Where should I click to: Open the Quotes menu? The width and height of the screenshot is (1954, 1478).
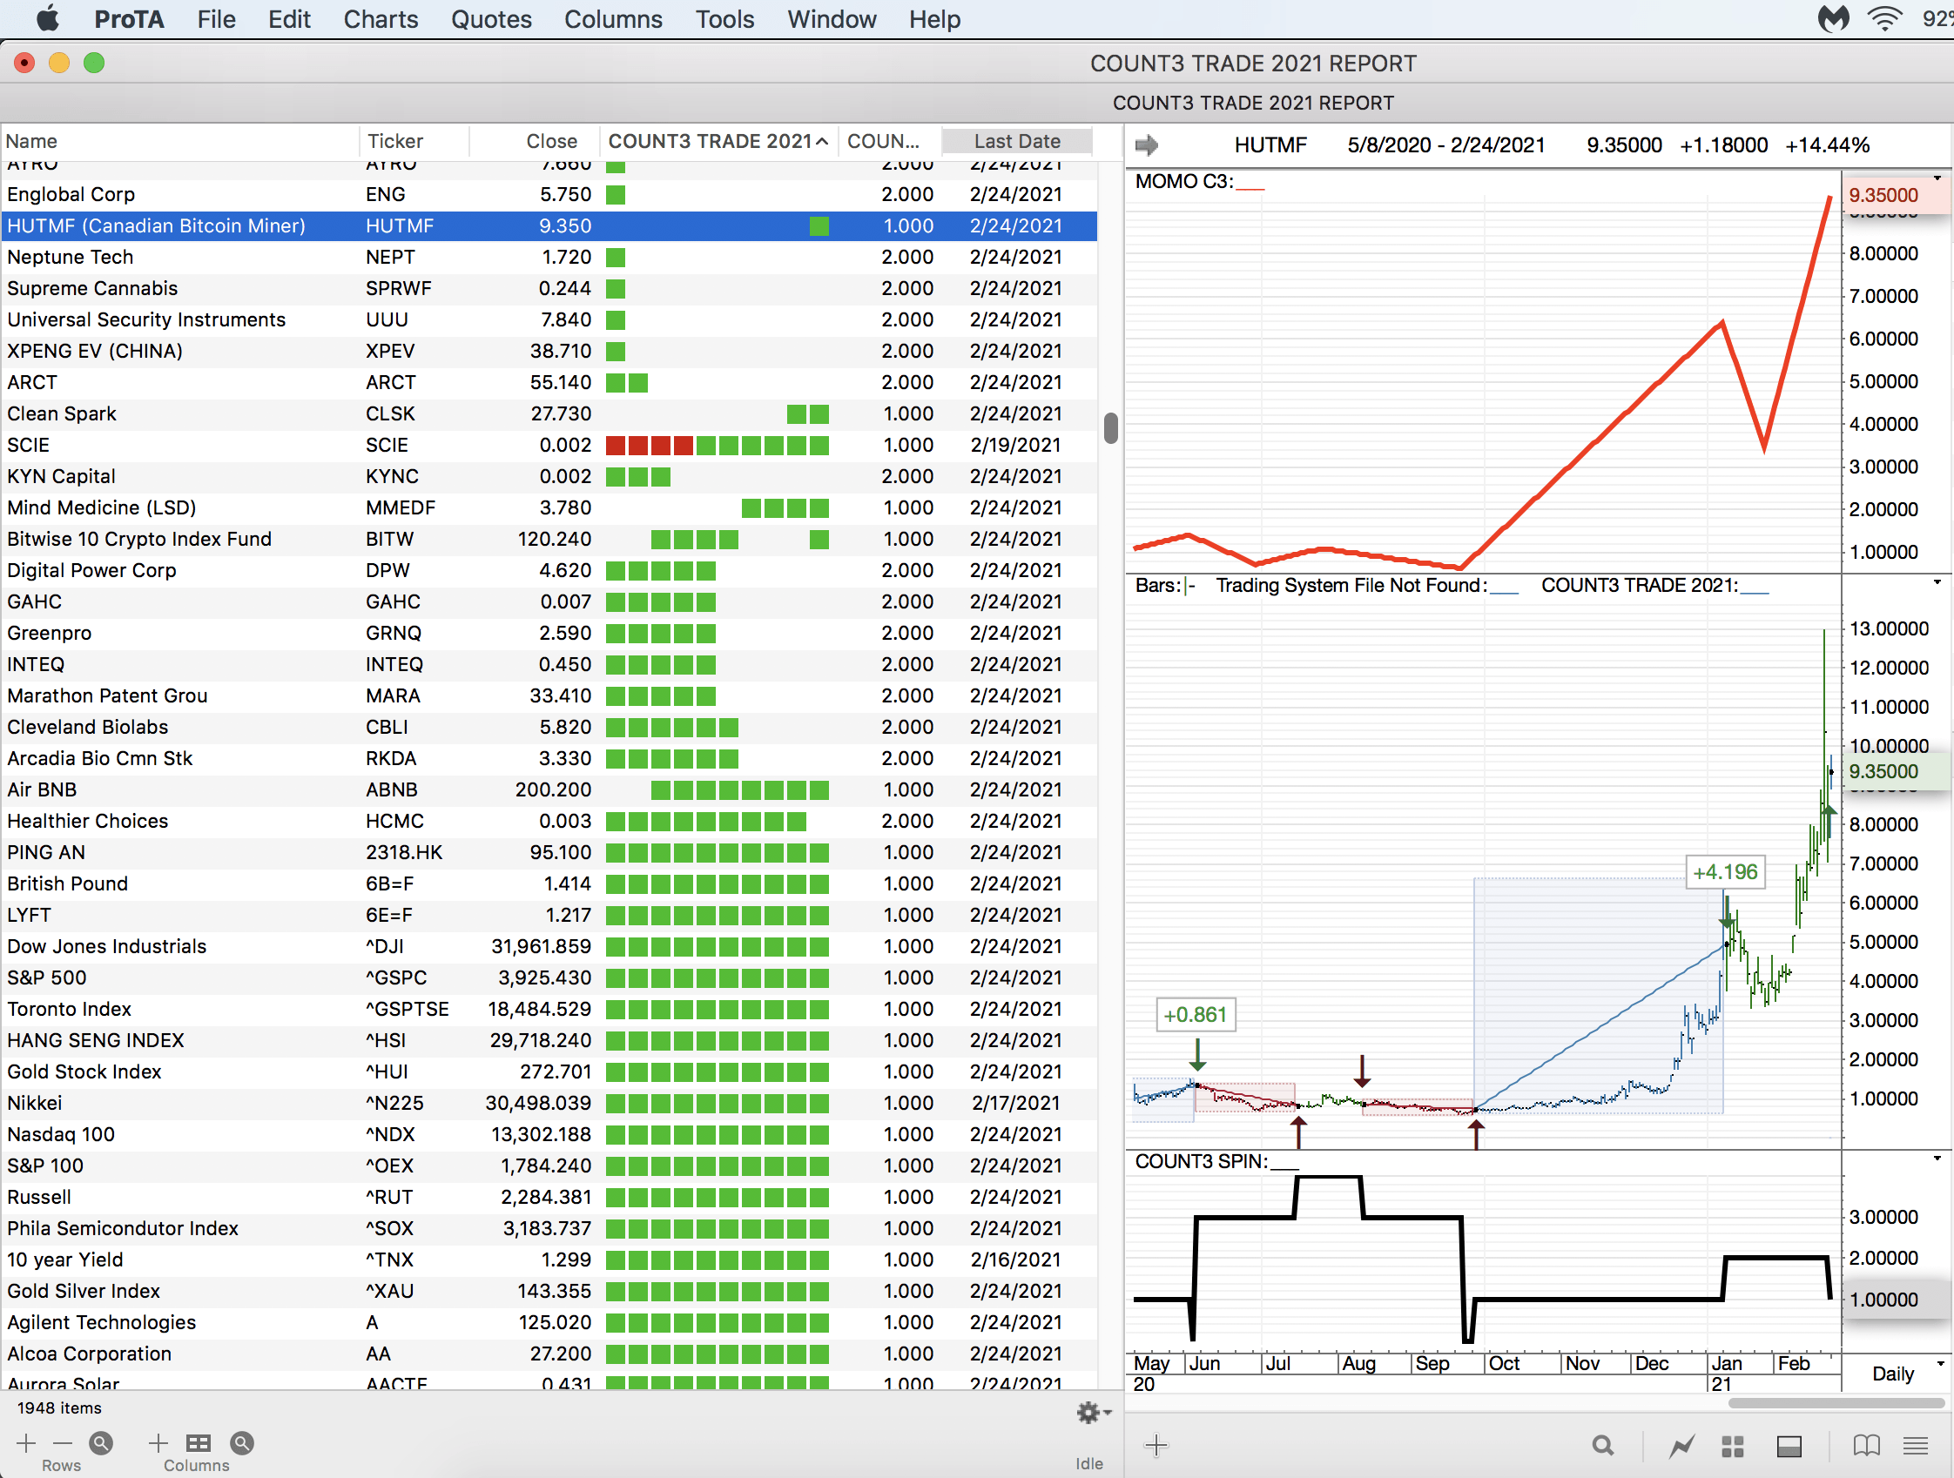[491, 18]
